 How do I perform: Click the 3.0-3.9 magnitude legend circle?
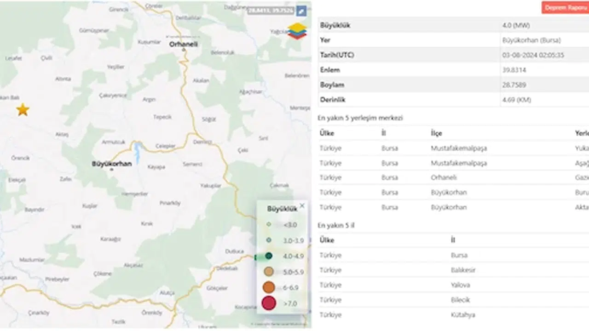[x=269, y=240]
